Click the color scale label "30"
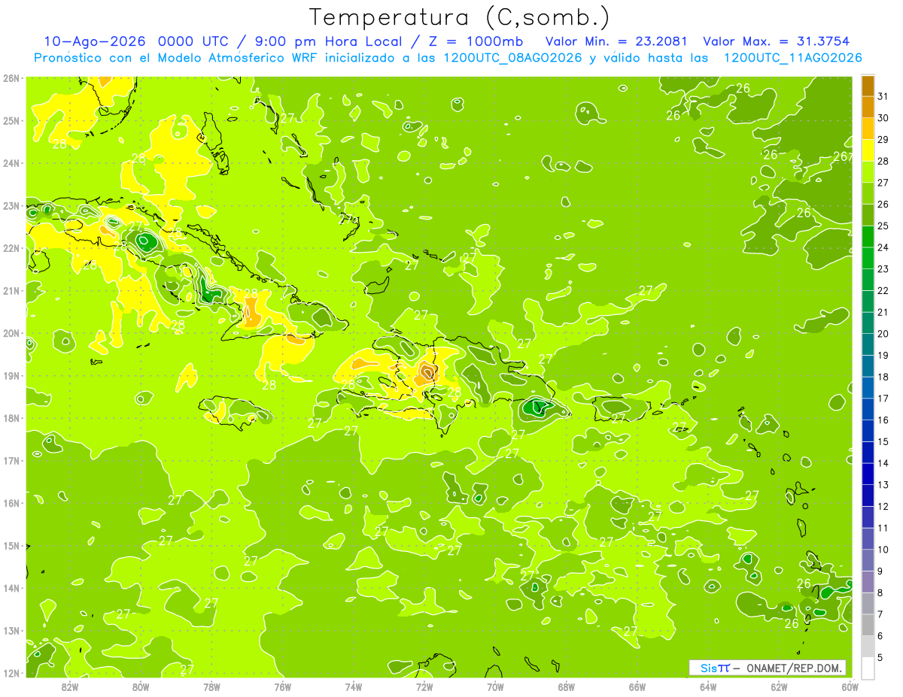This screenshot has width=903, height=697. pyautogui.click(x=883, y=118)
